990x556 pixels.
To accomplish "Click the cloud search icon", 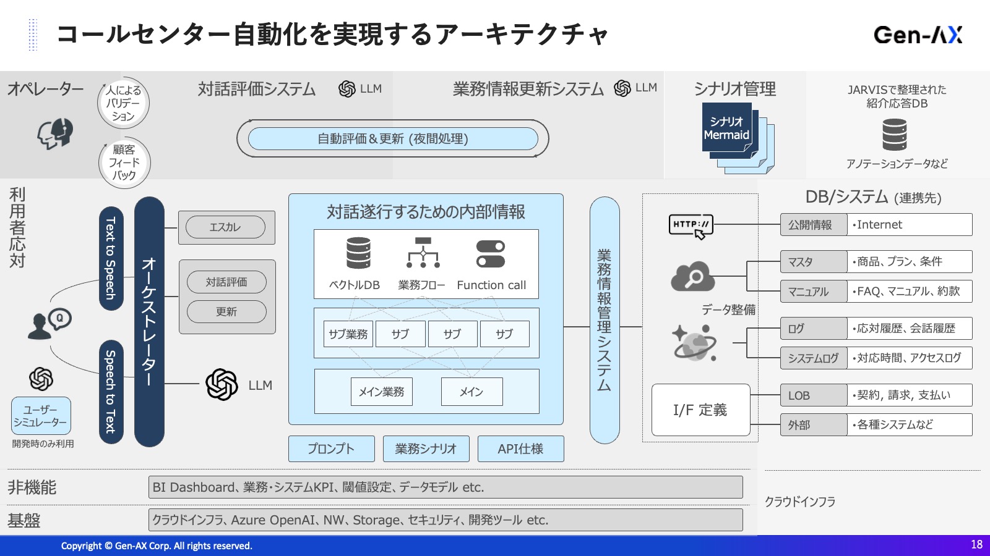I will 692,277.
